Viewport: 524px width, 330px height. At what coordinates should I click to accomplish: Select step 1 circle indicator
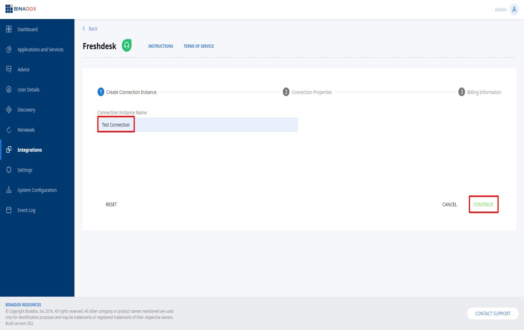(101, 92)
